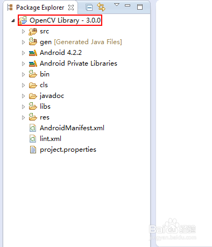Click the Package Explorer tab icon
212x247 pixels.
click(x=10, y=8)
